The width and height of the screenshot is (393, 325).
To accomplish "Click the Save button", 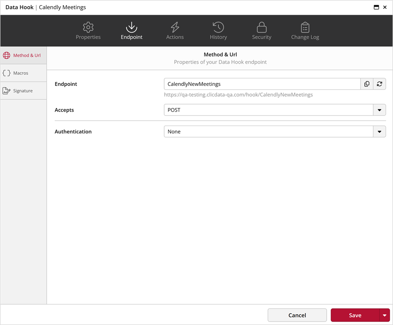I will [x=355, y=315].
